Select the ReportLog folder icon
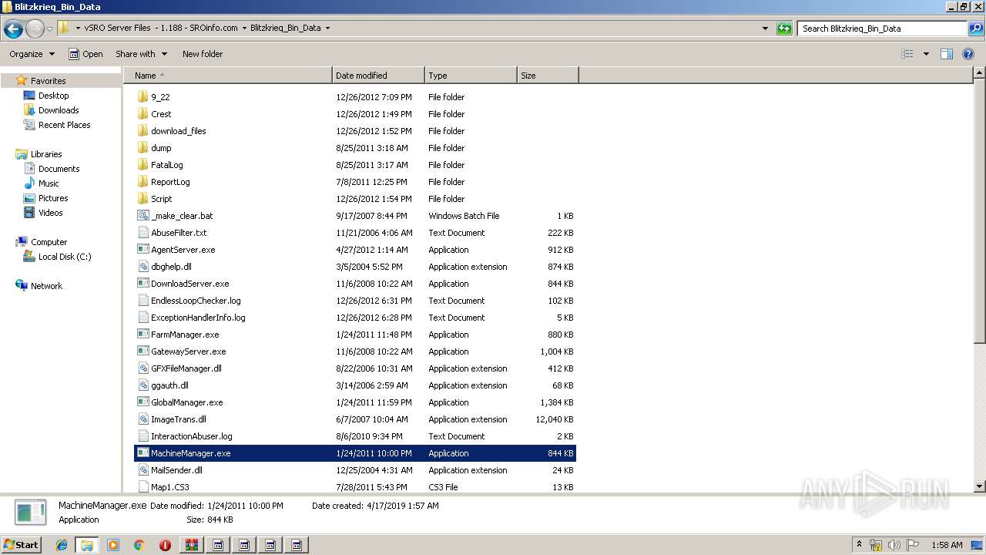This screenshot has height=555, width=986. click(143, 182)
